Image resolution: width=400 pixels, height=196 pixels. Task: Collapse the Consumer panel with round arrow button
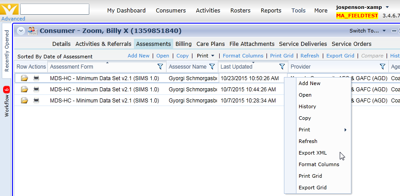coord(21,31)
